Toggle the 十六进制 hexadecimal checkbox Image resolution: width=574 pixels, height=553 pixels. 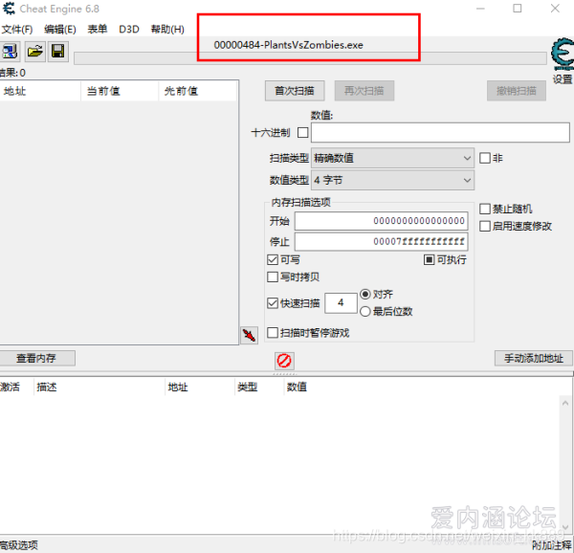click(302, 132)
